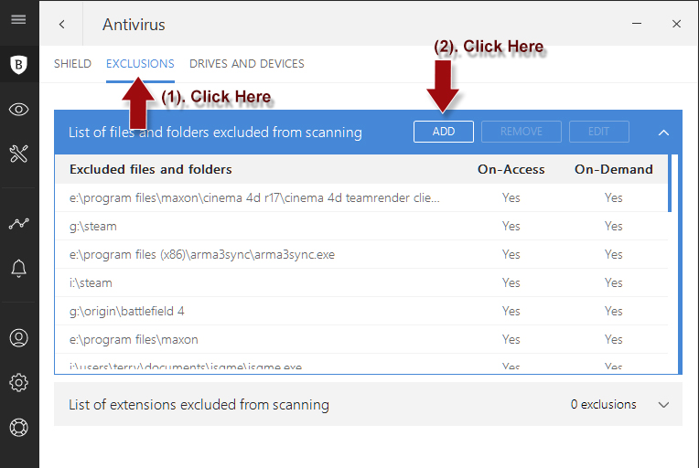Open the Bitdefender shield protection section
699x468 pixels.
point(18,64)
